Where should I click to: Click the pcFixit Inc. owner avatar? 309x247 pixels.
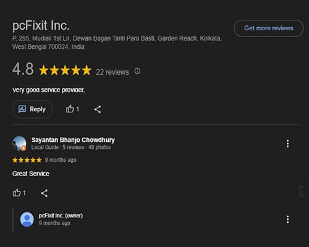tap(27, 219)
